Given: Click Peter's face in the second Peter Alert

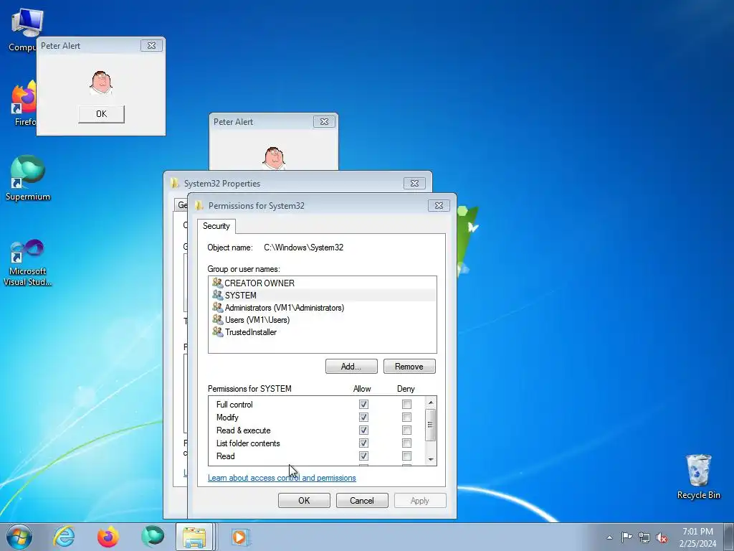Looking at the screenshot, I should coord(274,159).
